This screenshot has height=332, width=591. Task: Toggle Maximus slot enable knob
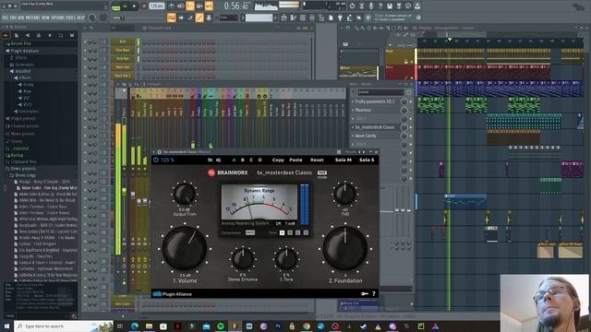(404, 110)
